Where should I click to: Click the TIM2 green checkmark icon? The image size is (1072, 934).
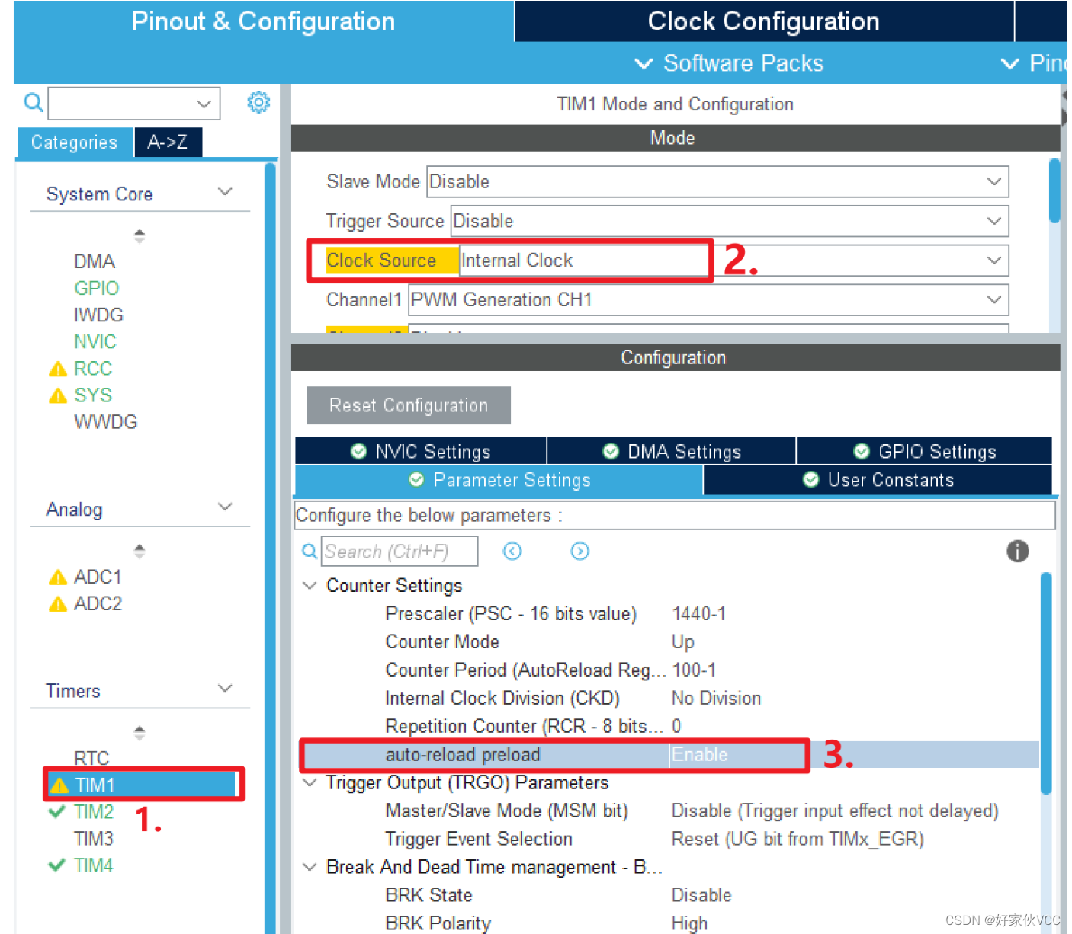pyautogui.click(x=56, y=812)
